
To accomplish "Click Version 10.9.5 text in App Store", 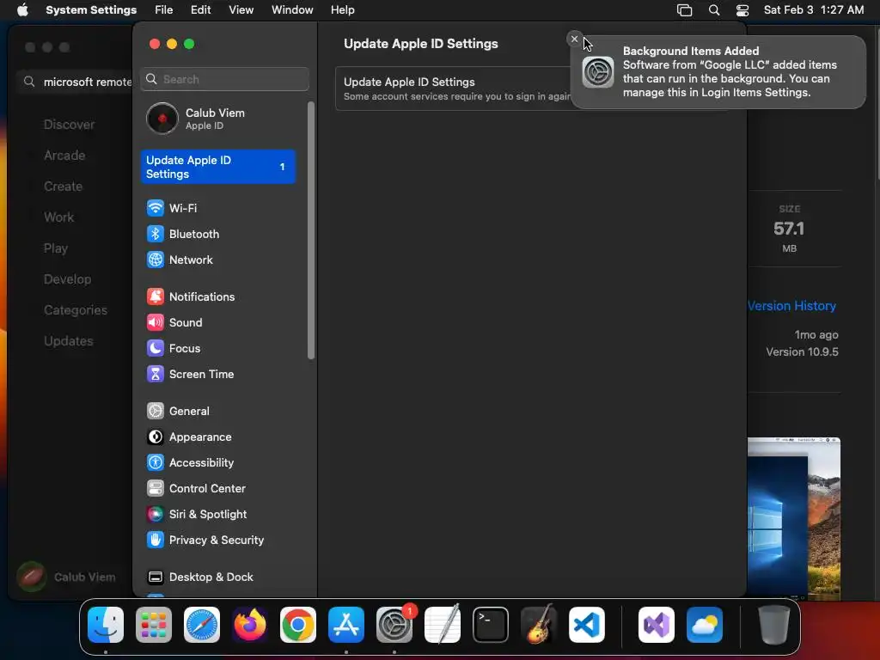I will [x=802, y=351].
